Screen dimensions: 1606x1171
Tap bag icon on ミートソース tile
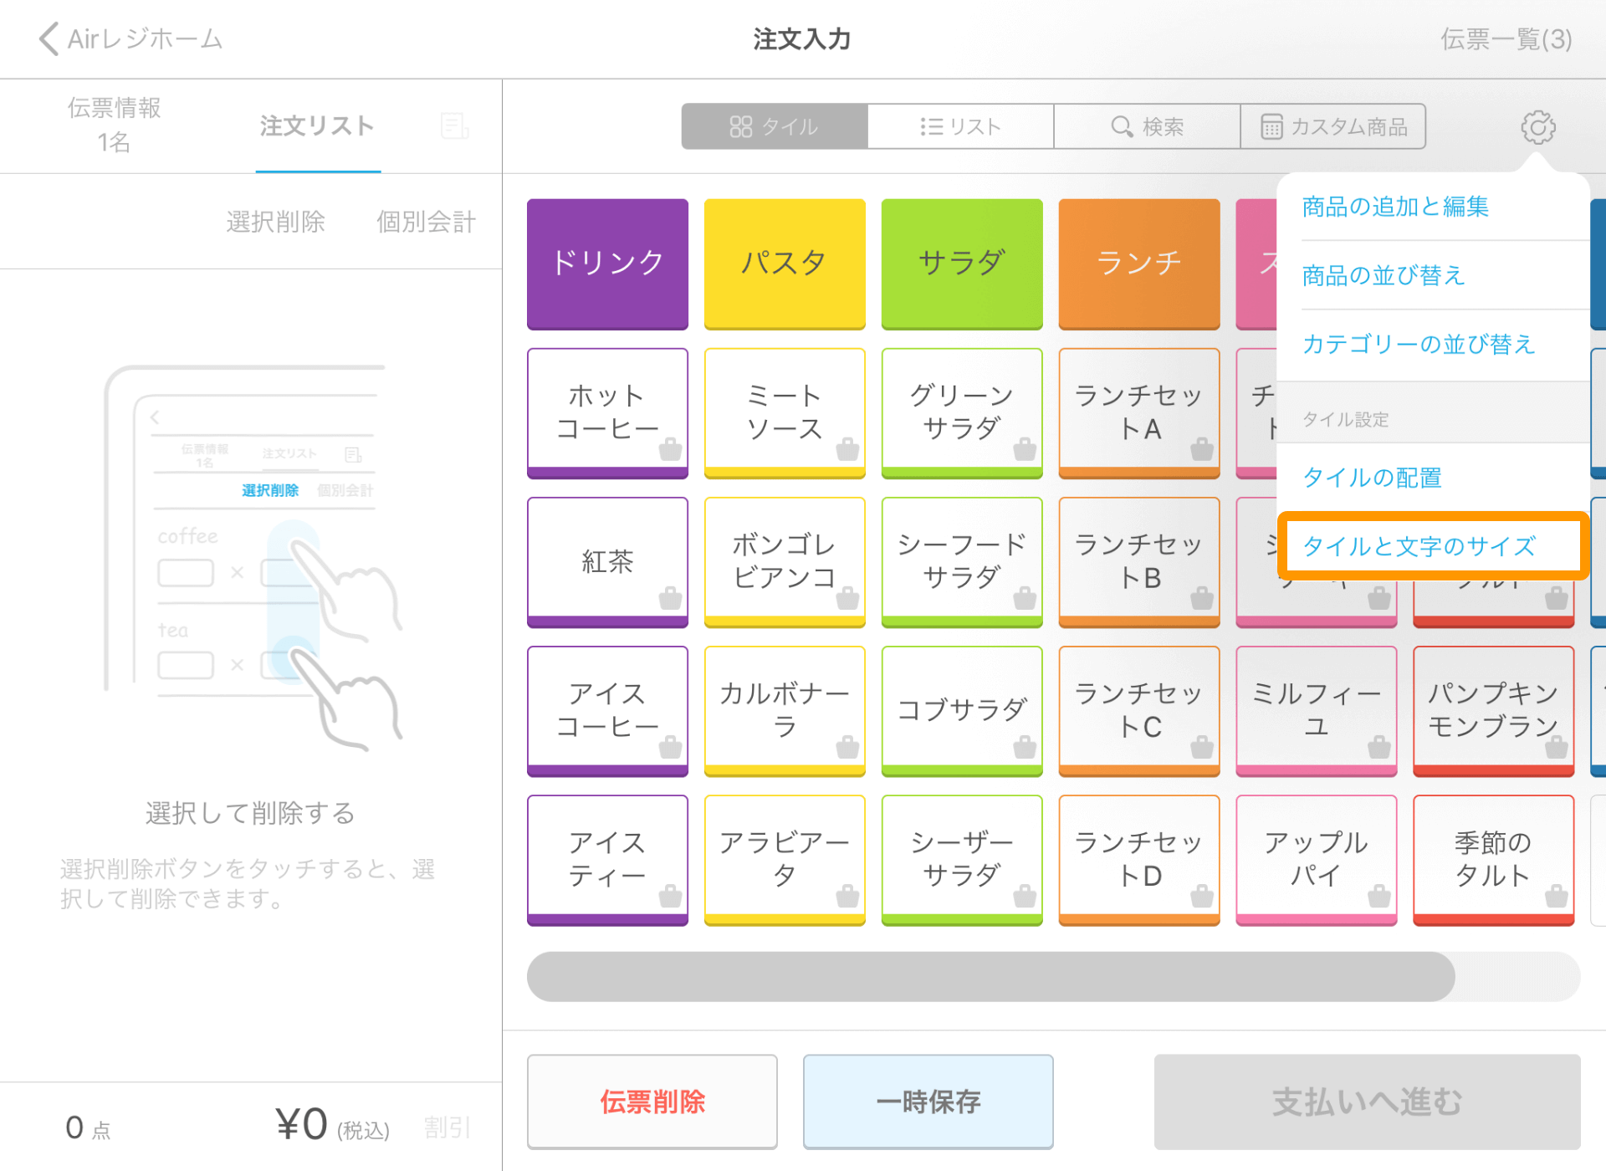pos(847,449)
